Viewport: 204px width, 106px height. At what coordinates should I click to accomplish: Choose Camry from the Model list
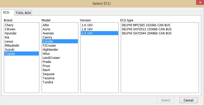click(47, 37)
